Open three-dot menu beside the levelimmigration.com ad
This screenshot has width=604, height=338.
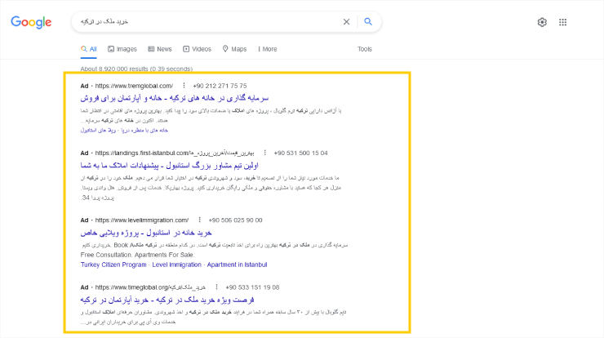point(200,220)
